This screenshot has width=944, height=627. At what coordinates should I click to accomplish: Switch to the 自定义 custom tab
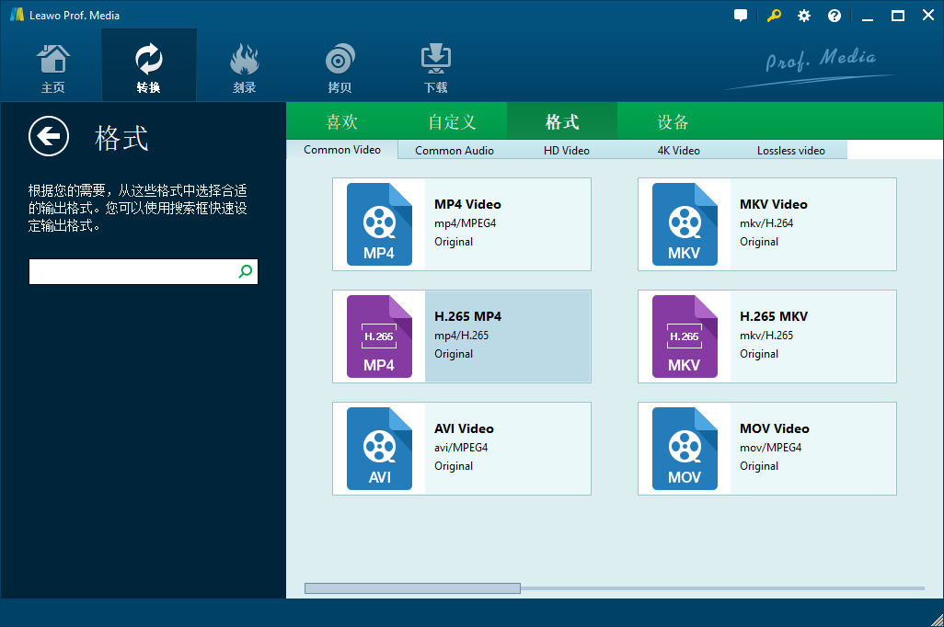pyautogui.click(x=452, y=121)
